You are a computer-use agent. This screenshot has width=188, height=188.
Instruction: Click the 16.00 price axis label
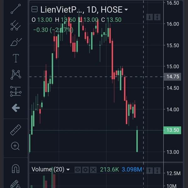click(173, 24)
